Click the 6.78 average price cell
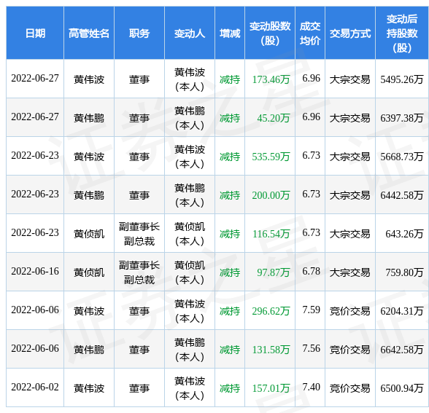 pyautogui.click(x=311, y=271)
